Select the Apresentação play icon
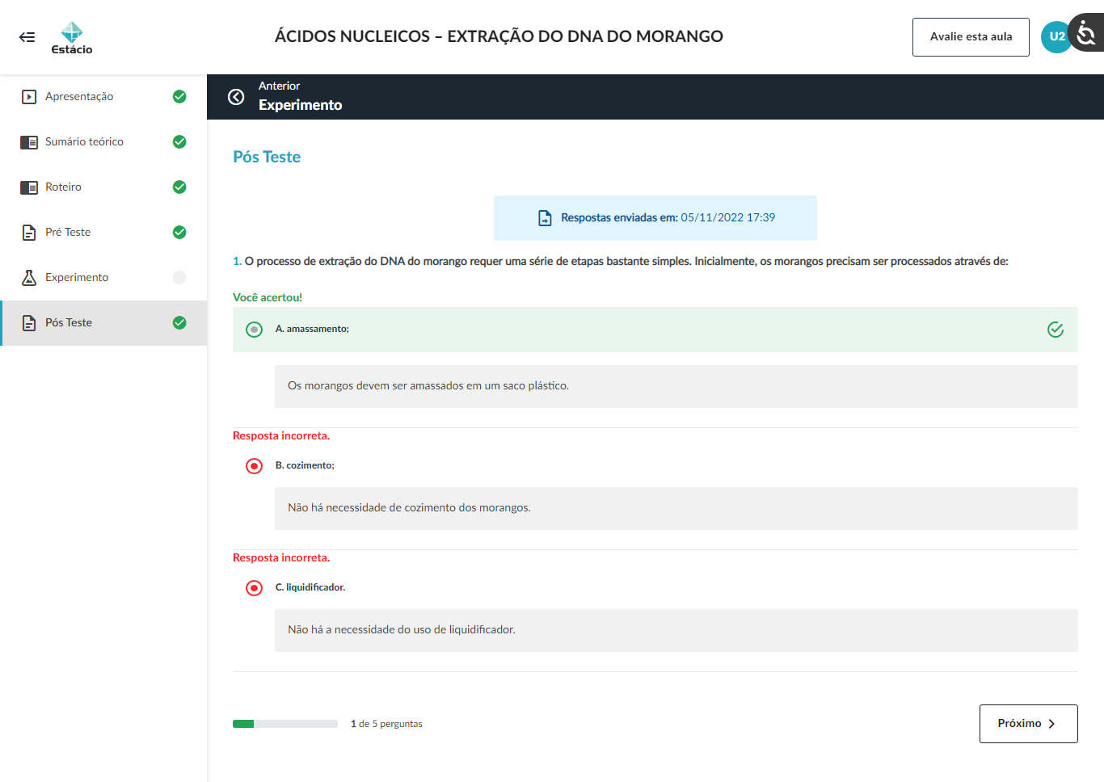The height and width of the screenshot is (782, 1104). 29,97
